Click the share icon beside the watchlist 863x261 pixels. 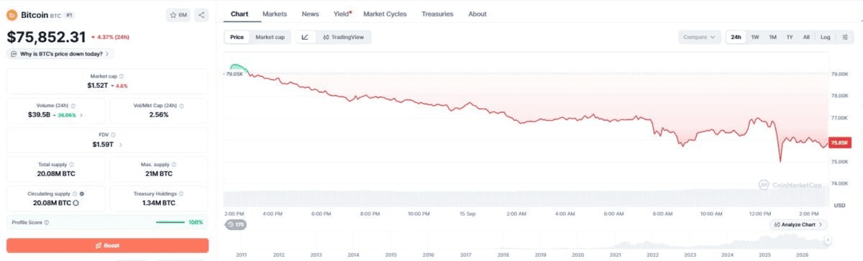pyautogui.click(x=201, y=14)
